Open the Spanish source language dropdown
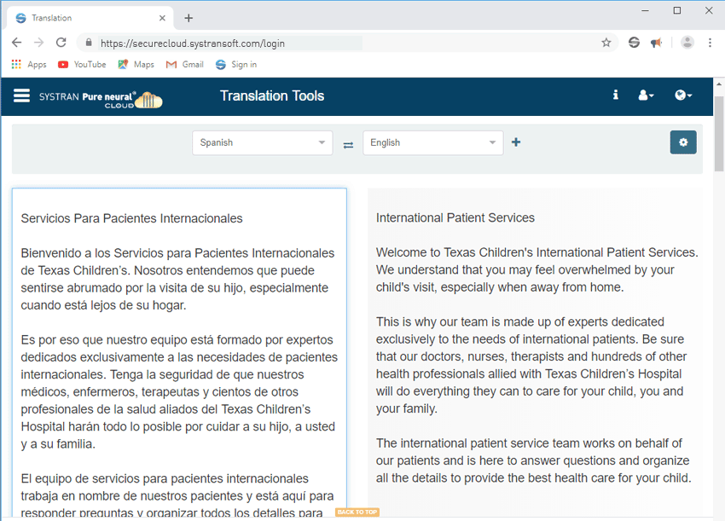The image size is (725, 521). pyautogui.click(x=262, y=142)
